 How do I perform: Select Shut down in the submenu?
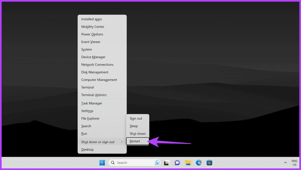point(138,134)
